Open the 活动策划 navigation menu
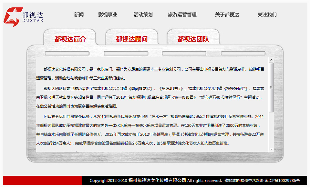Screen dimensions: 310x188 (x=143, y=14)
